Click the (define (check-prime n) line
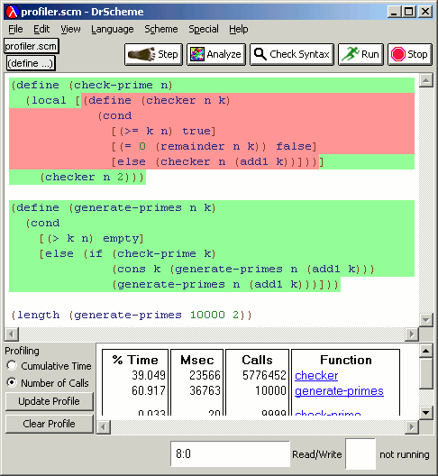This screenshot has height=476, width=438. tap(91, 85)
